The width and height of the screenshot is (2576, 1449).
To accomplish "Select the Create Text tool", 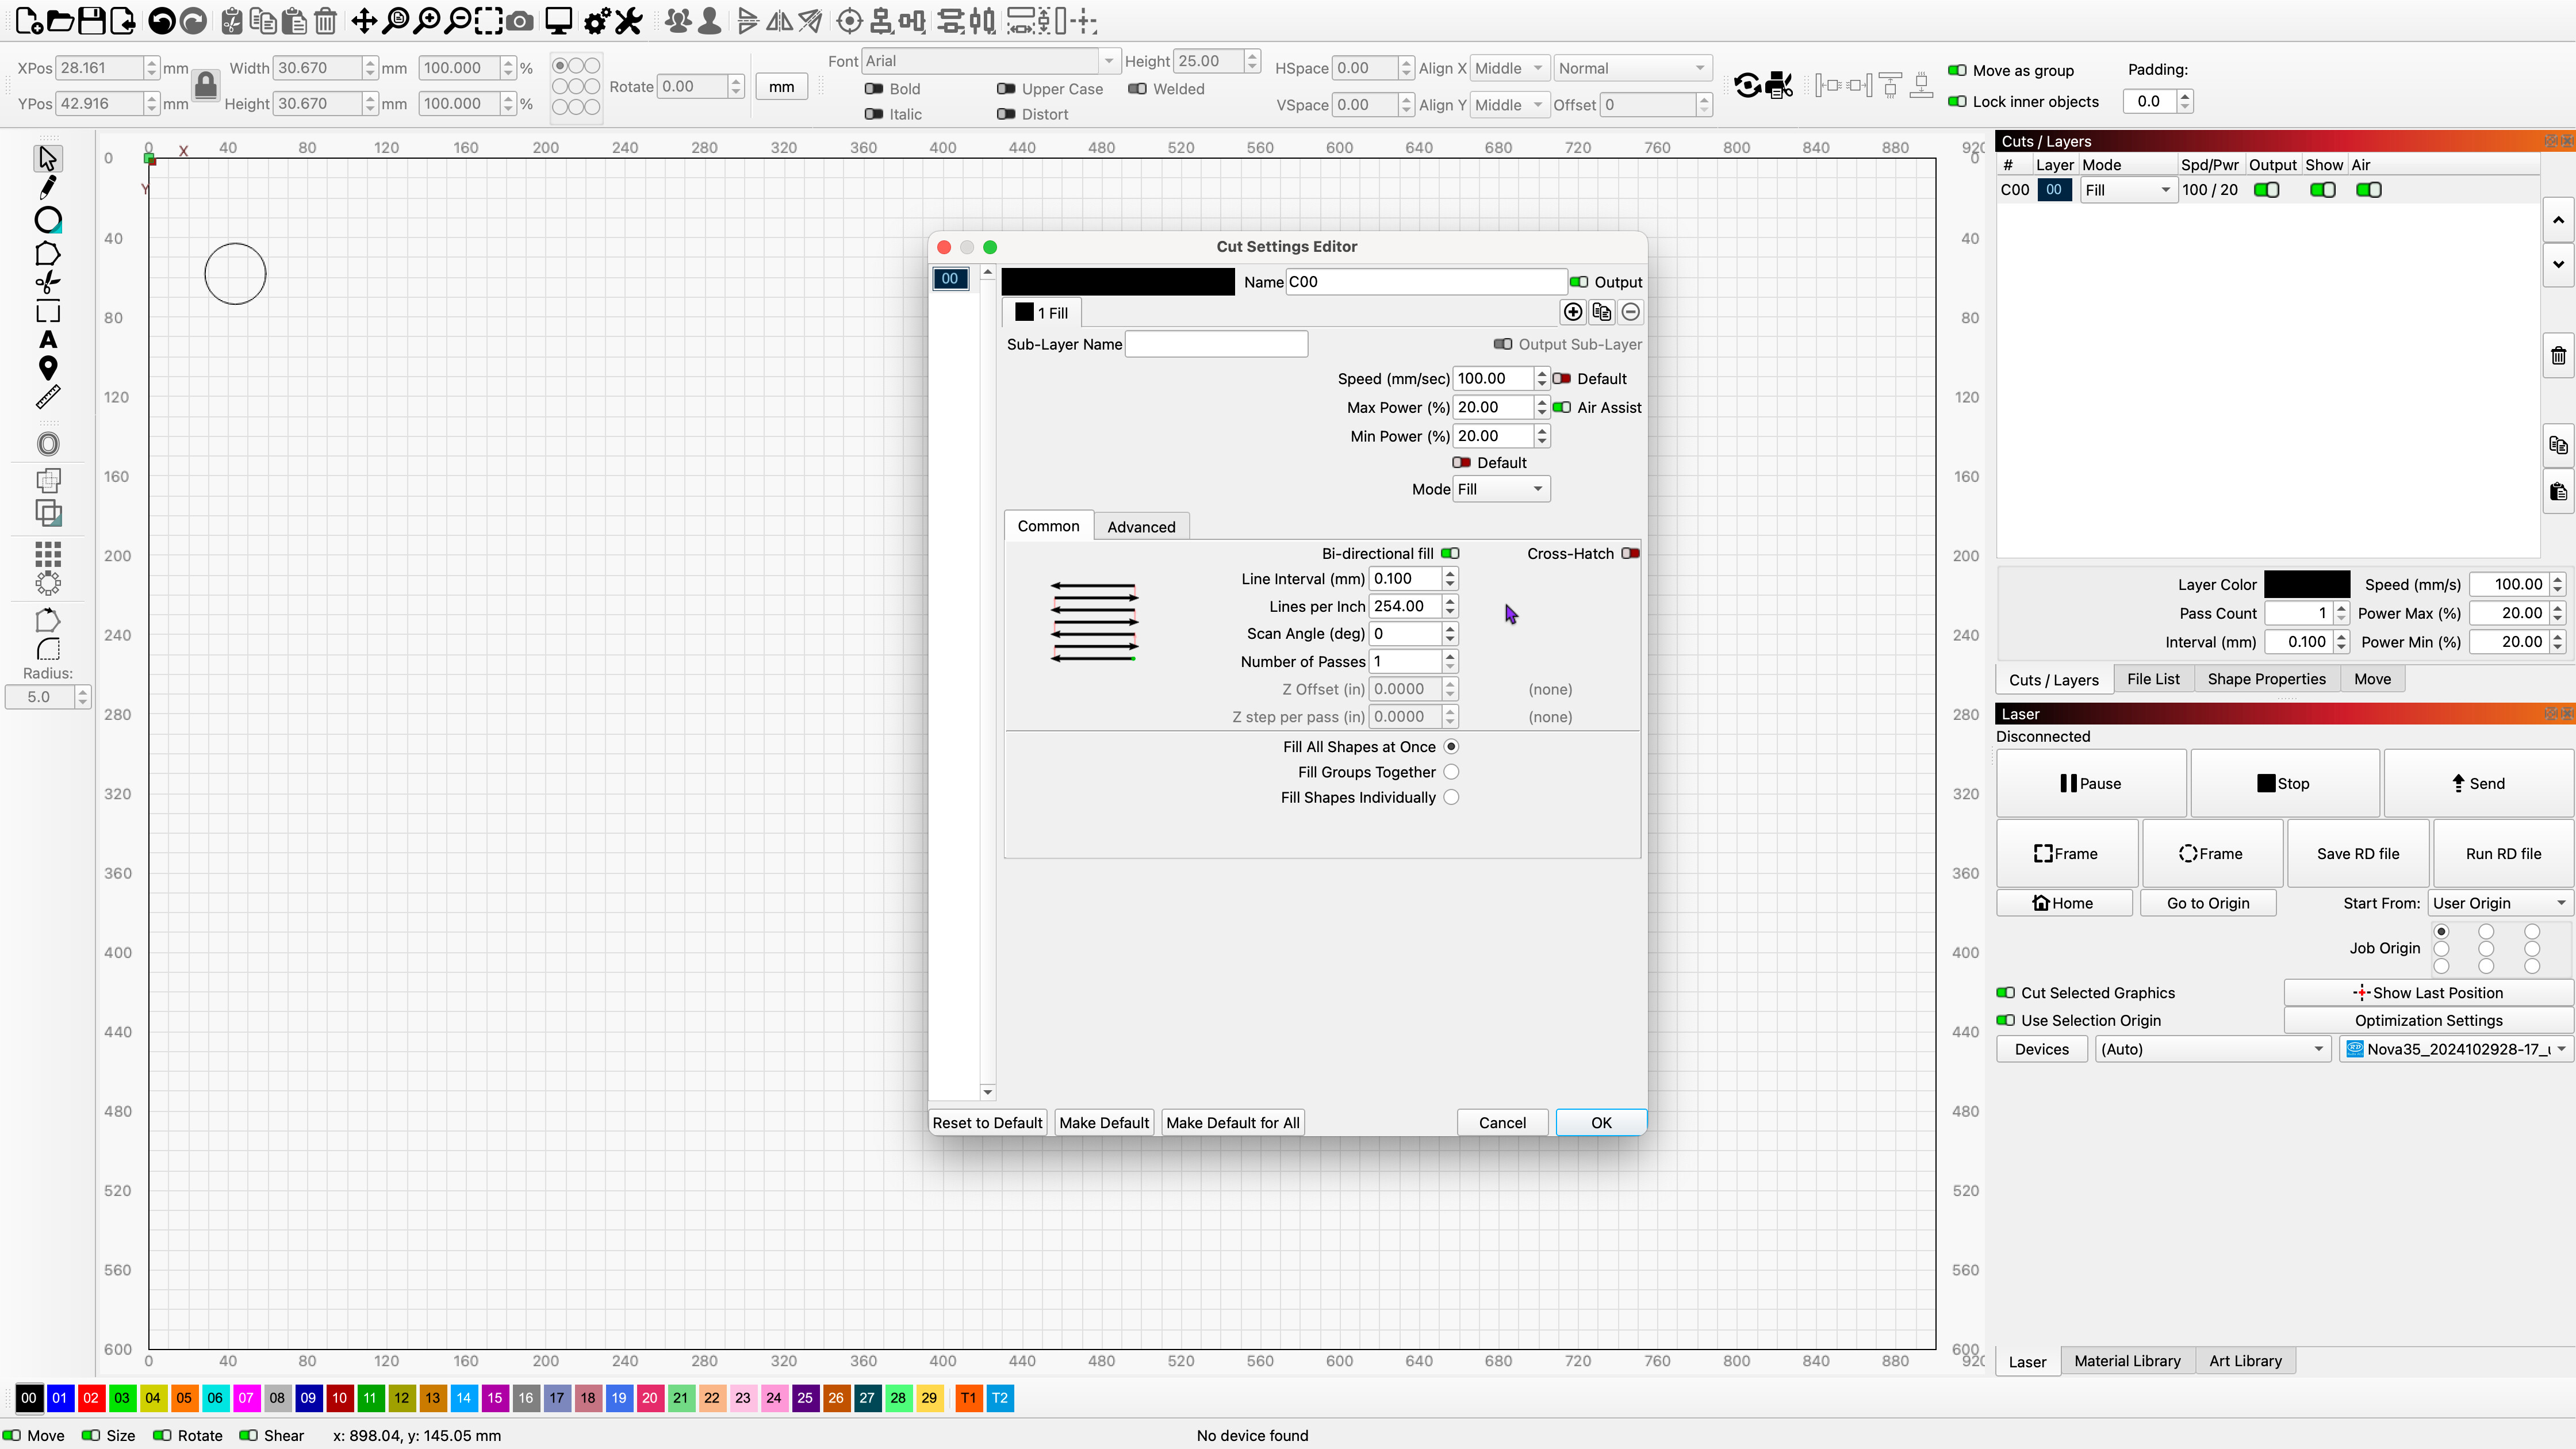I will click(48, 340).
